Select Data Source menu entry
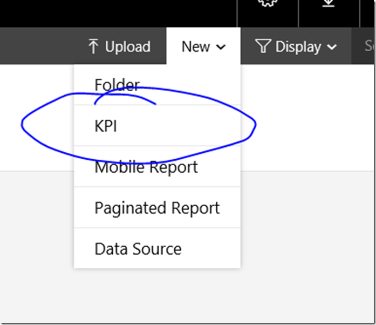This screenshot has width=376, height=325. (138, 249)
